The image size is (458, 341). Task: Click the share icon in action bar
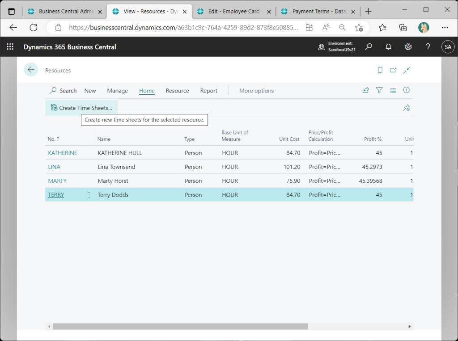[x=366, y=90]
